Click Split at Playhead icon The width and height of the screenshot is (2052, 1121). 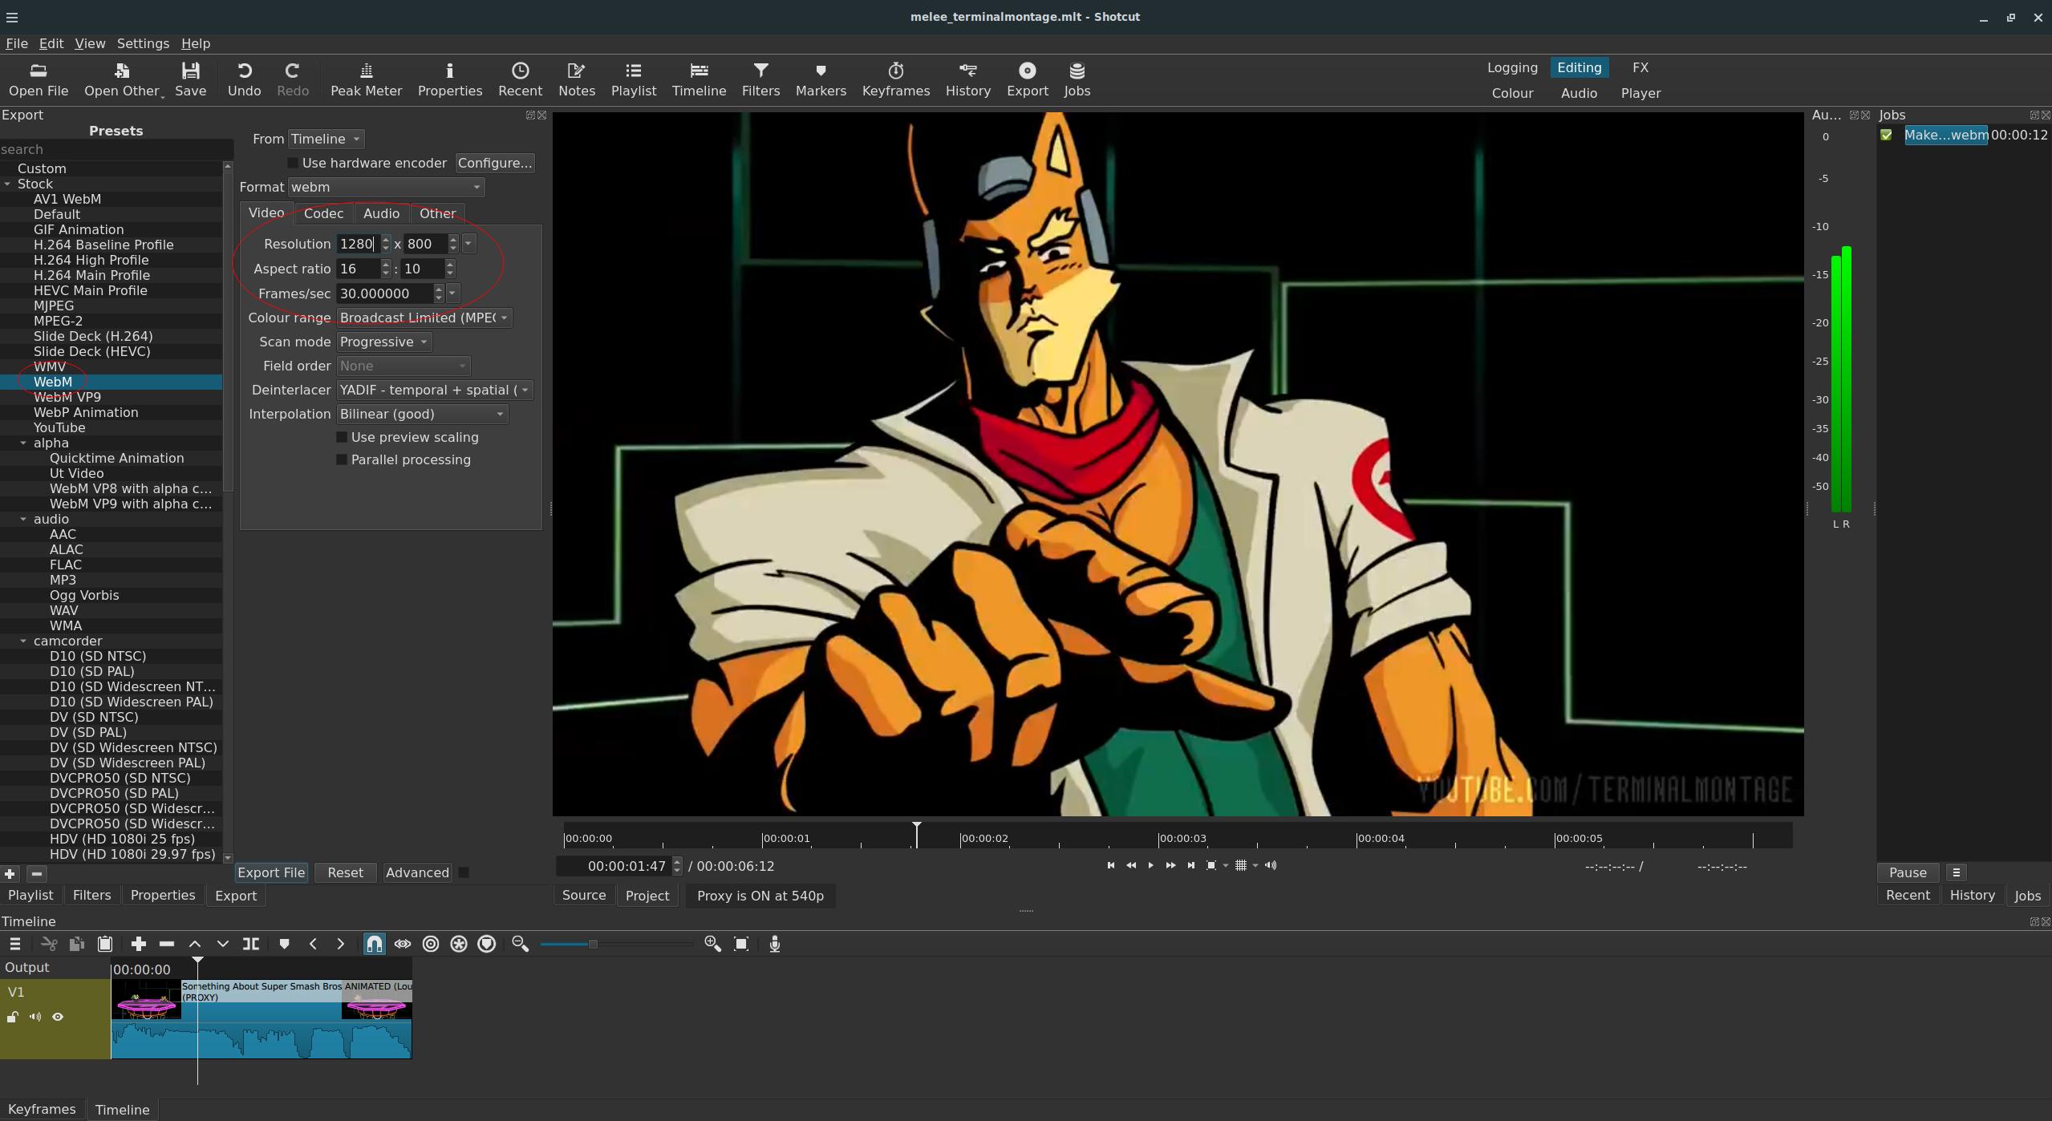coord(251,944)
